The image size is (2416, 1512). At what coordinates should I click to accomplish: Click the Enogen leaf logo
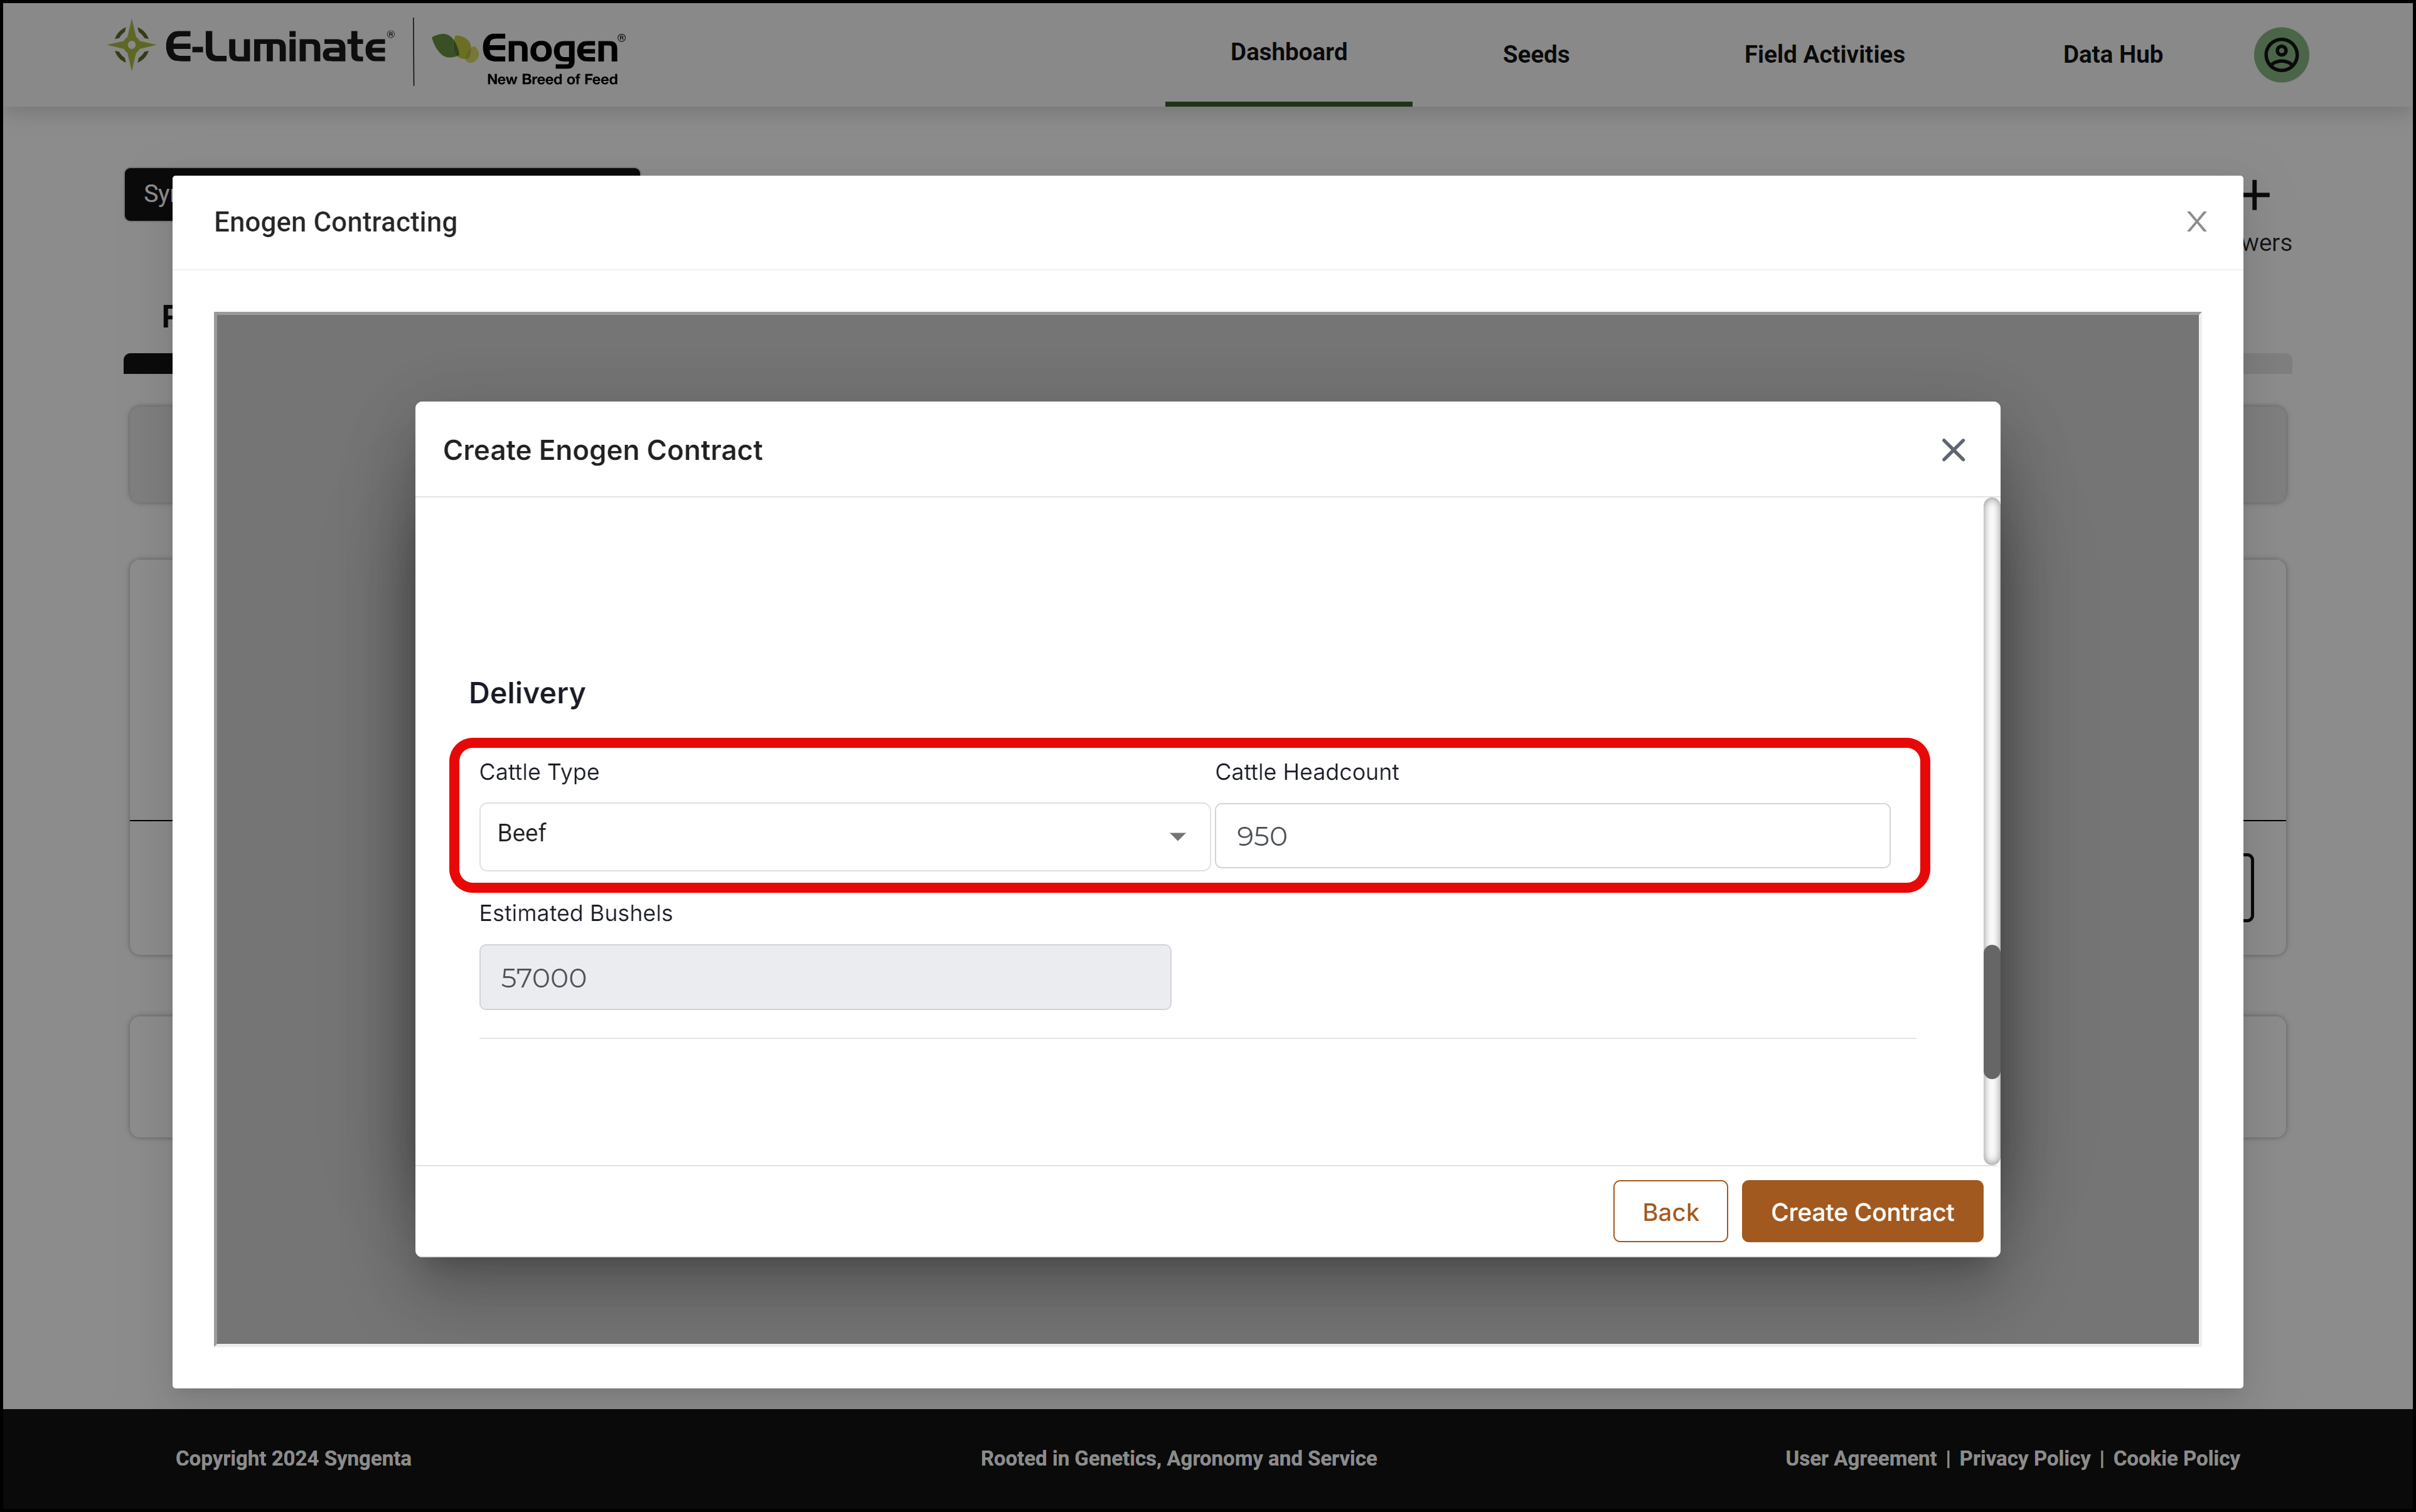coord(454,46)
